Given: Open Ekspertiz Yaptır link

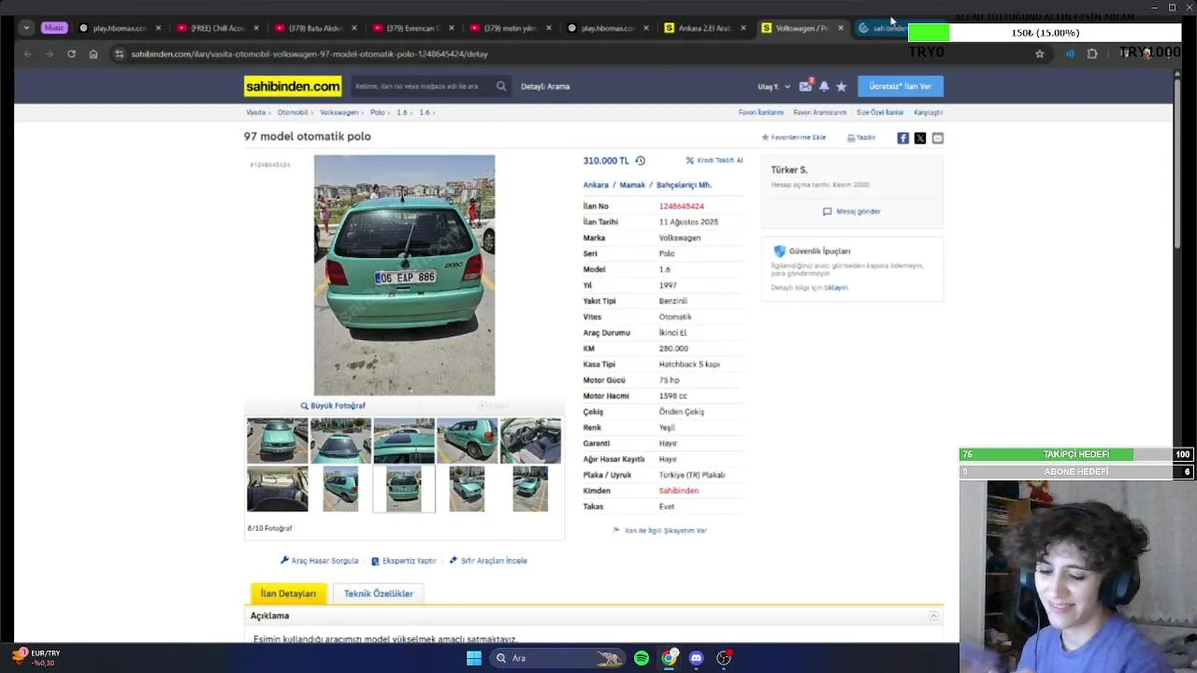Looking at the screenshot, I should (404, 561).
